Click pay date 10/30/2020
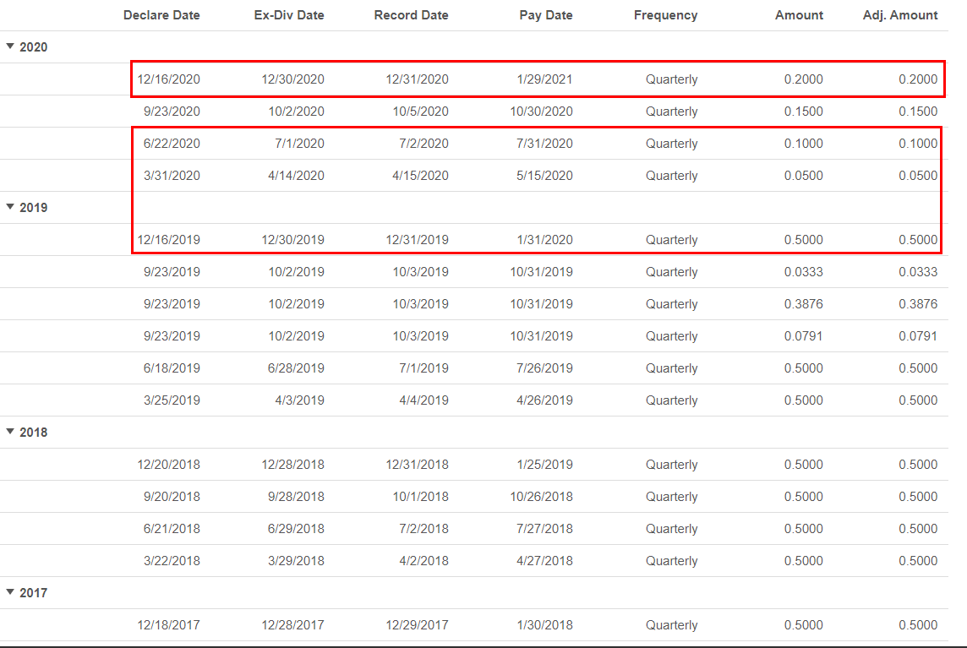 (x=542, y=111)
